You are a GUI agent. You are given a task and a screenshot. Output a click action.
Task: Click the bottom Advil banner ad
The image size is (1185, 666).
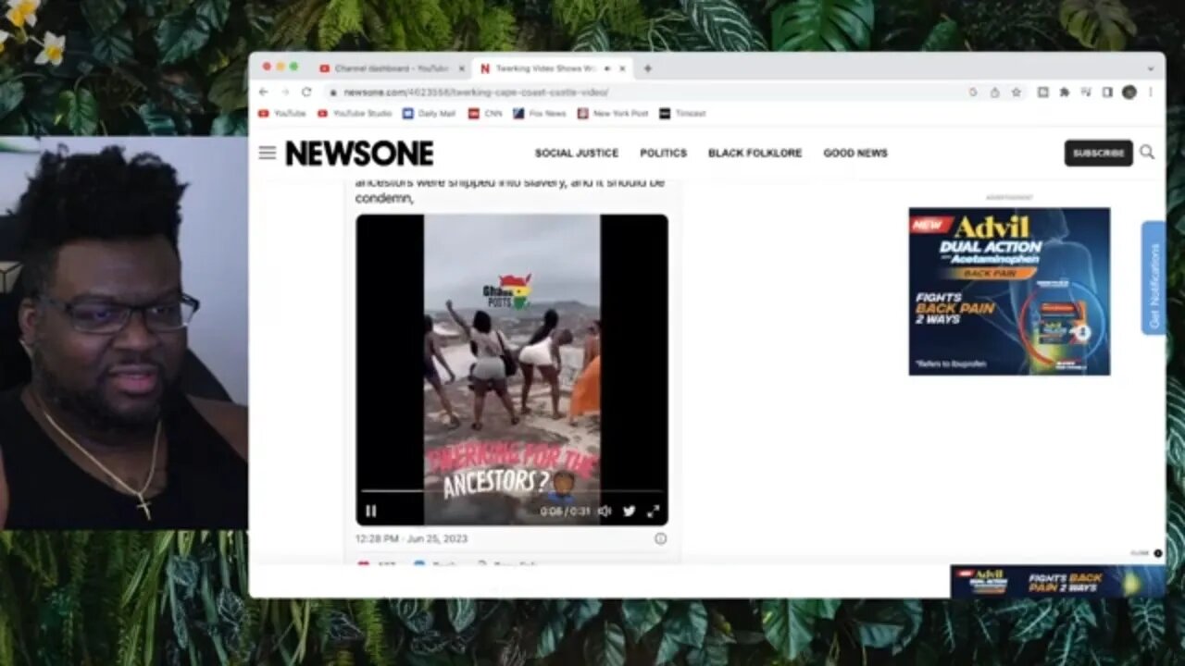[1057, 582]
